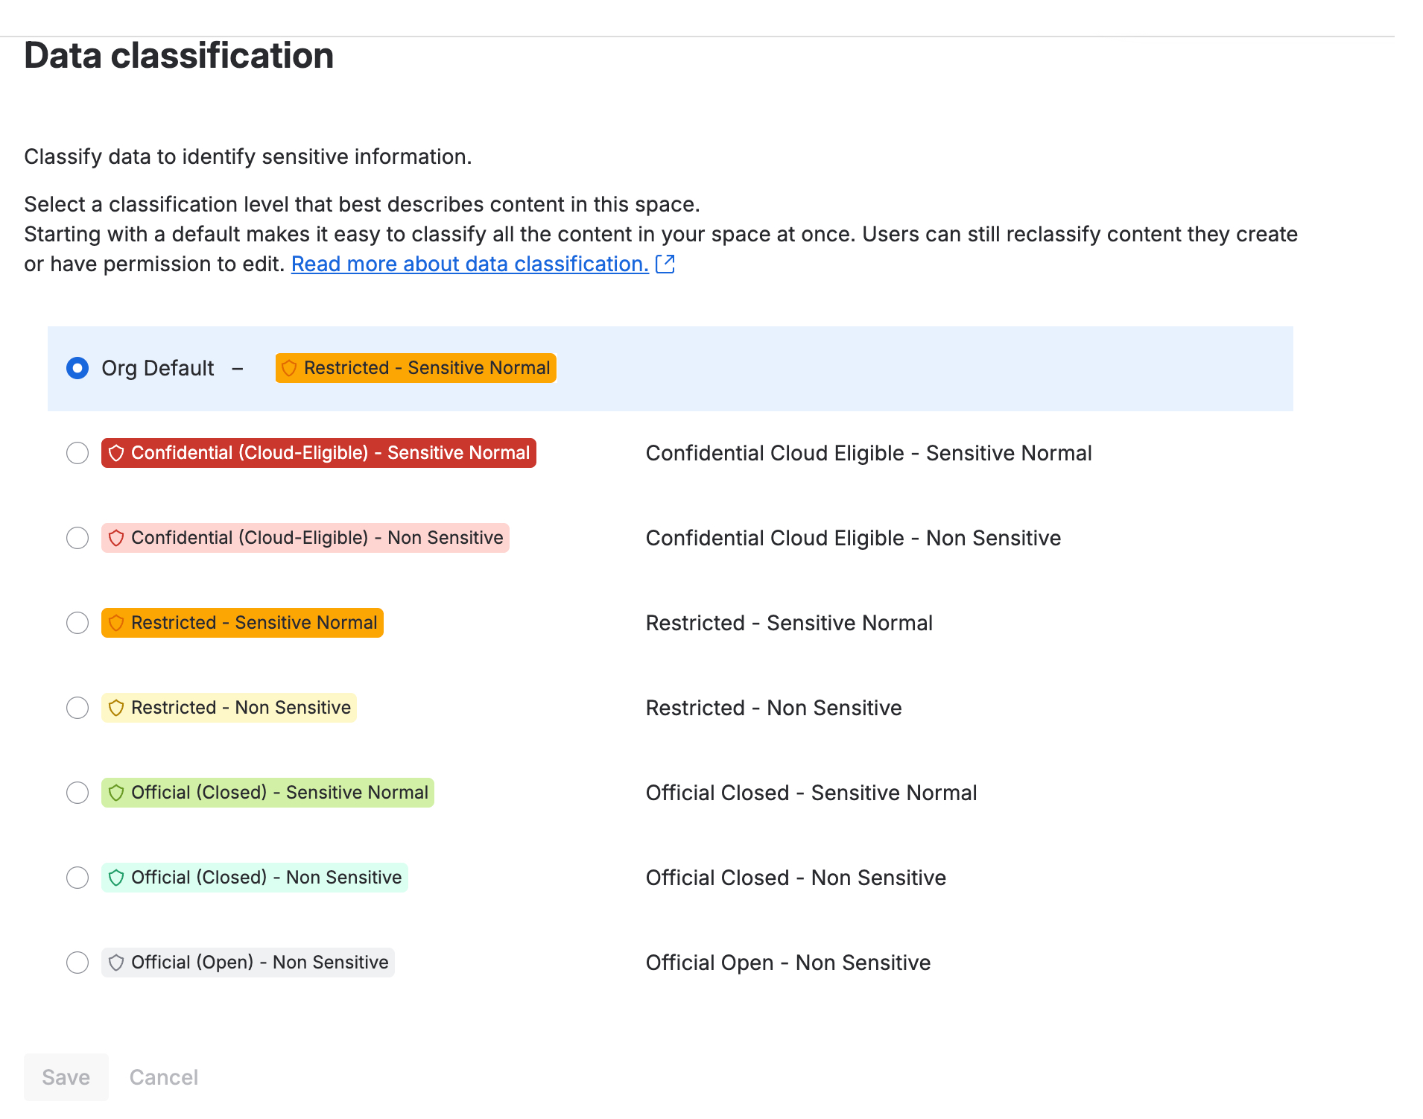Click description text 'Official Open - Non Sensitive'
This screenshot has height=1119, width=1423.
click(x=788, y=963)
